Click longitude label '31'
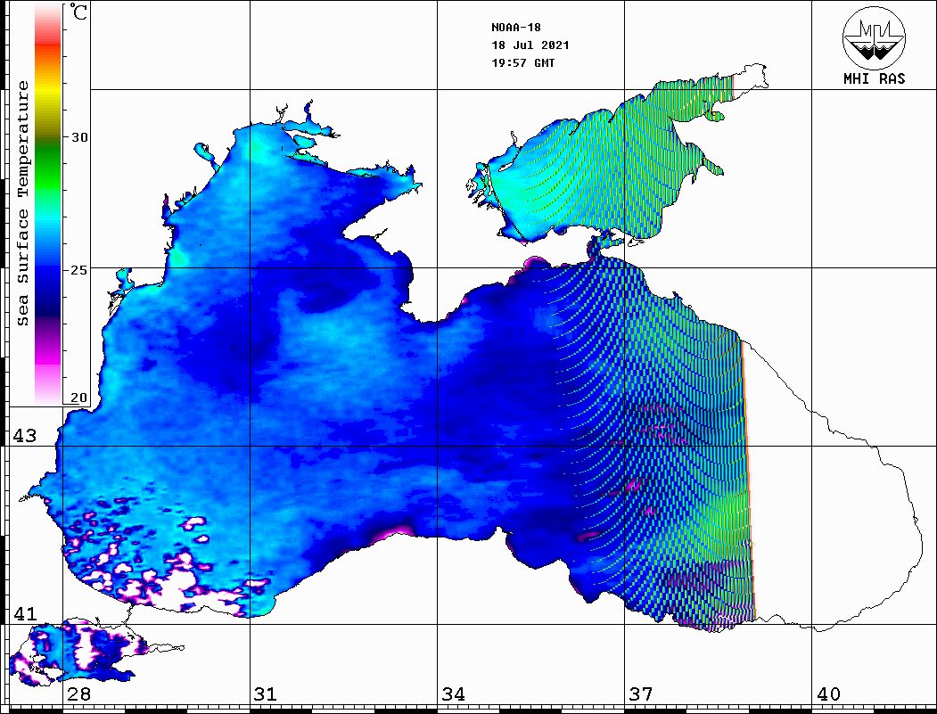 pyautogui.click(x=266, y=693)
